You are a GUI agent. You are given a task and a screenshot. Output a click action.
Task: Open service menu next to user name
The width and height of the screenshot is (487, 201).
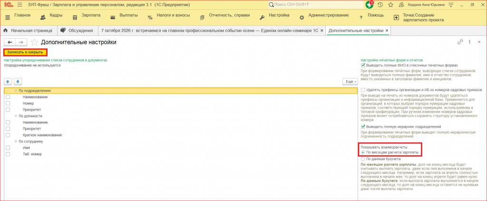pos(451,5)
